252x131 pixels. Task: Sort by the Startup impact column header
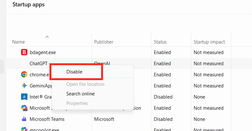pos(209,42)
